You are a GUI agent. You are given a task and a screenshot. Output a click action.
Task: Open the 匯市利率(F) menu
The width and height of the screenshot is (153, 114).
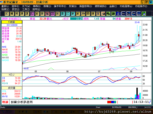(60, 6)
